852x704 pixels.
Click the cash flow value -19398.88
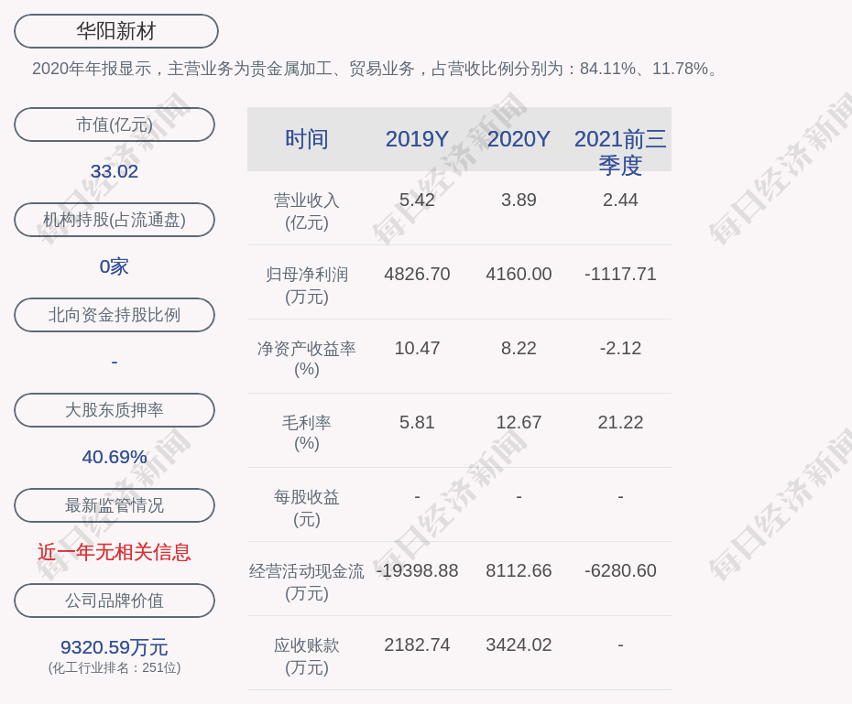(418, 570)
